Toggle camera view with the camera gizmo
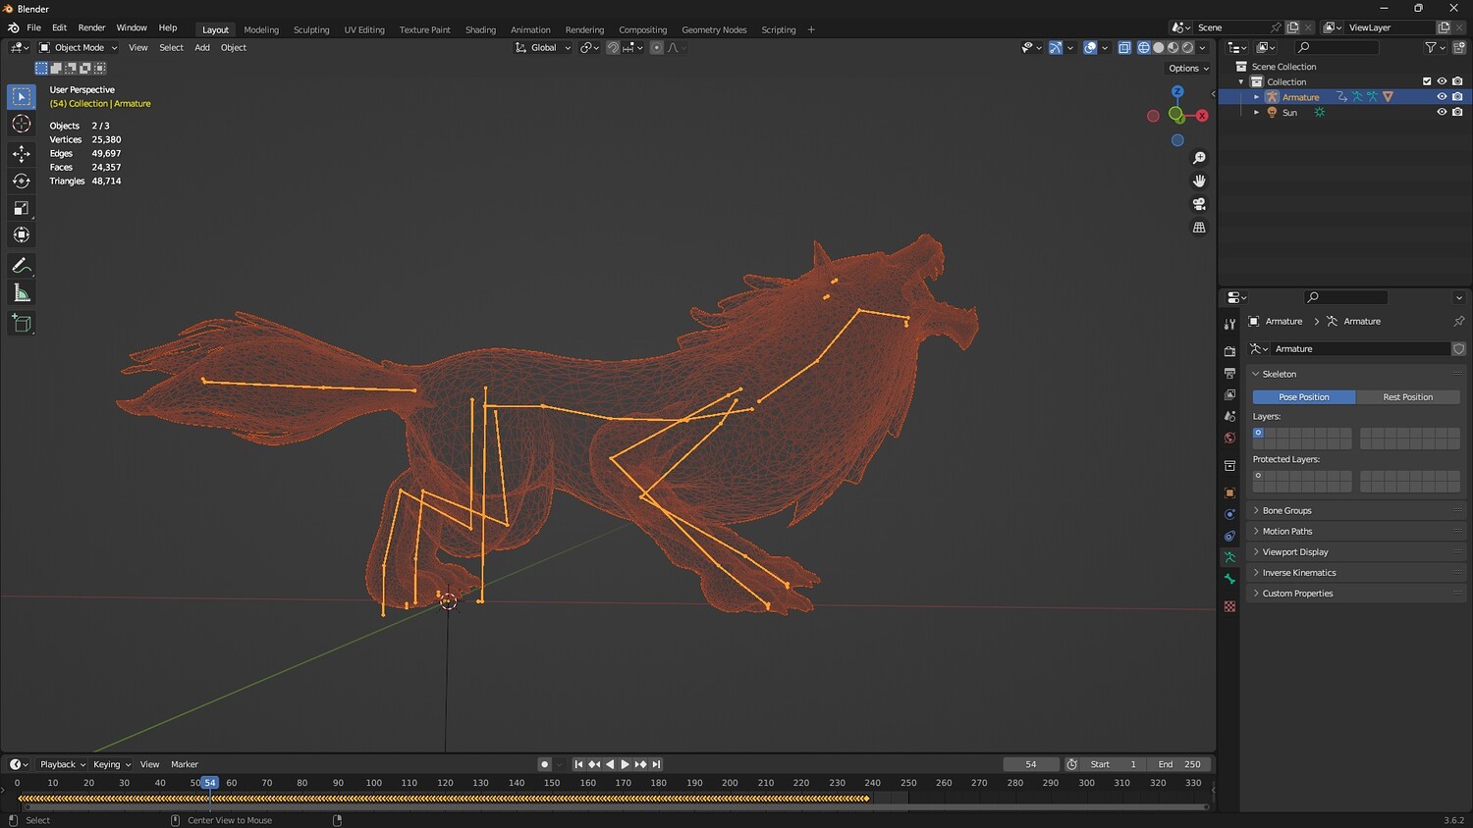 1199,204
